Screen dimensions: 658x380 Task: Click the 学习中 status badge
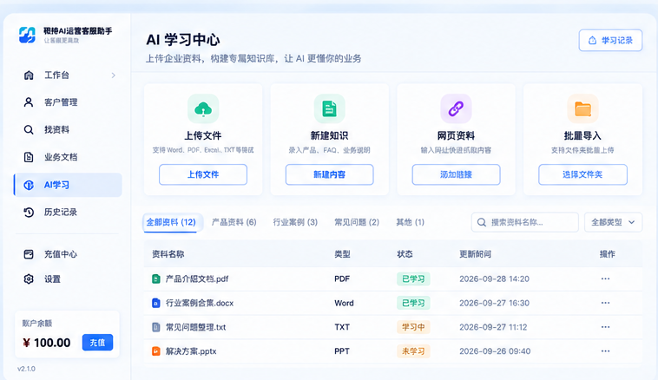[x=413, y=327]
